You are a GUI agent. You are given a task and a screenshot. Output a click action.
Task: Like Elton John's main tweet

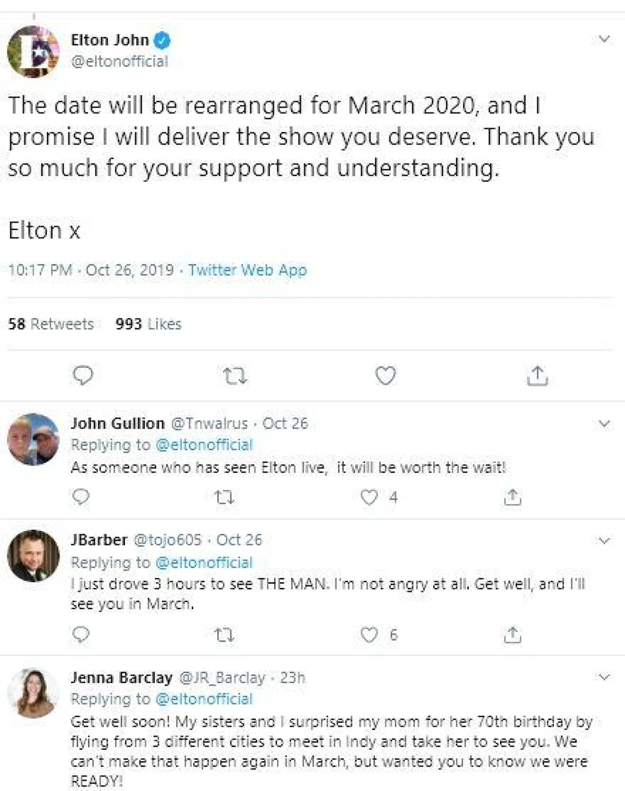click(x=385, y=375)
